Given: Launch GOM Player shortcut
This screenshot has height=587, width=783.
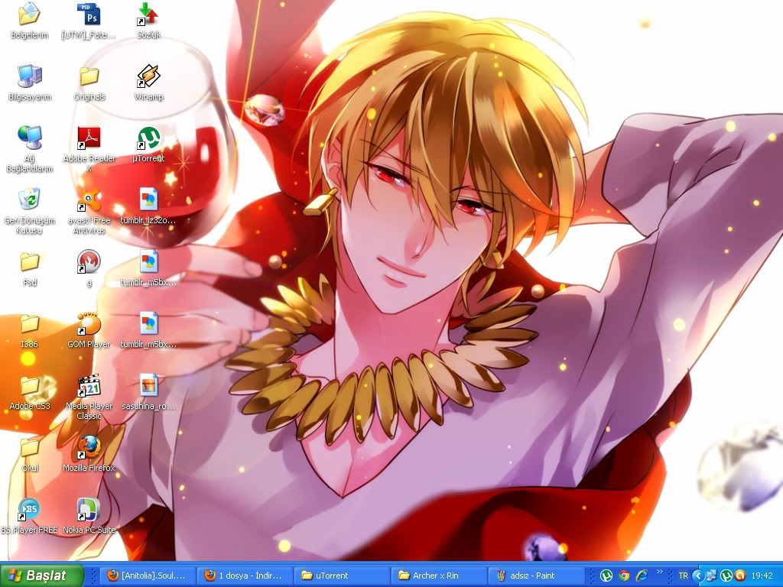Looking at the screenshot, I should (89, 330).
